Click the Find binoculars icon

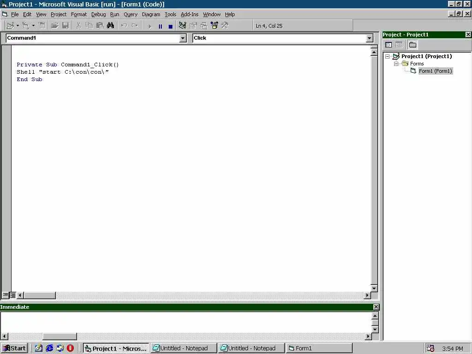[x=111, y=26]
